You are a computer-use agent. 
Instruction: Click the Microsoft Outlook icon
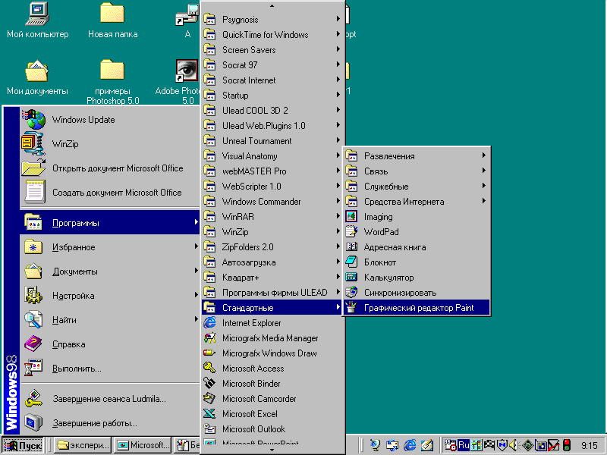tap(209, 428)
